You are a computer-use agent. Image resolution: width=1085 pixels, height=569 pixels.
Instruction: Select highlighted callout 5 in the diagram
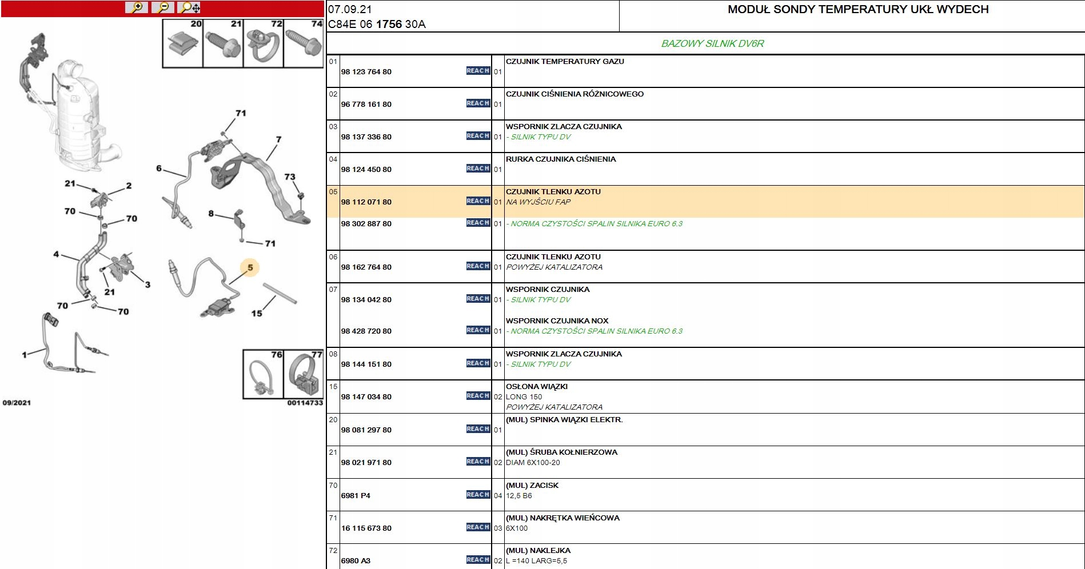(x=250, y=267)
